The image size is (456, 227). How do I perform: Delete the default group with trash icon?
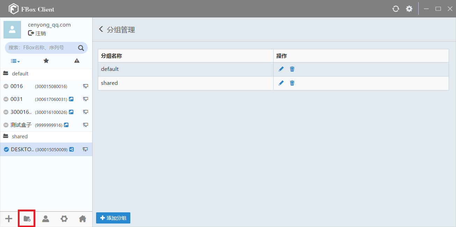coord(292,69)
